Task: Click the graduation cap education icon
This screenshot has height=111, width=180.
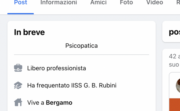Action: 18,85
